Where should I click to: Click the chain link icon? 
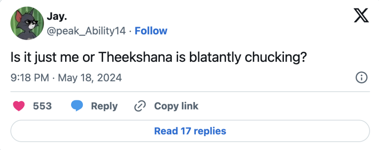point(140,106)
